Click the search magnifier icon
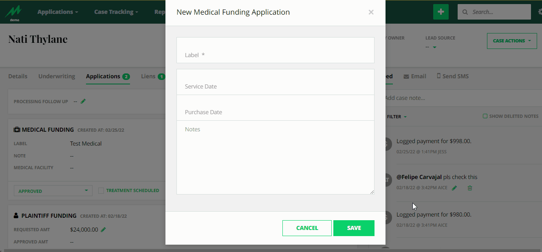The width and height of the screenshot is (542, 252). tap(465, 12)
